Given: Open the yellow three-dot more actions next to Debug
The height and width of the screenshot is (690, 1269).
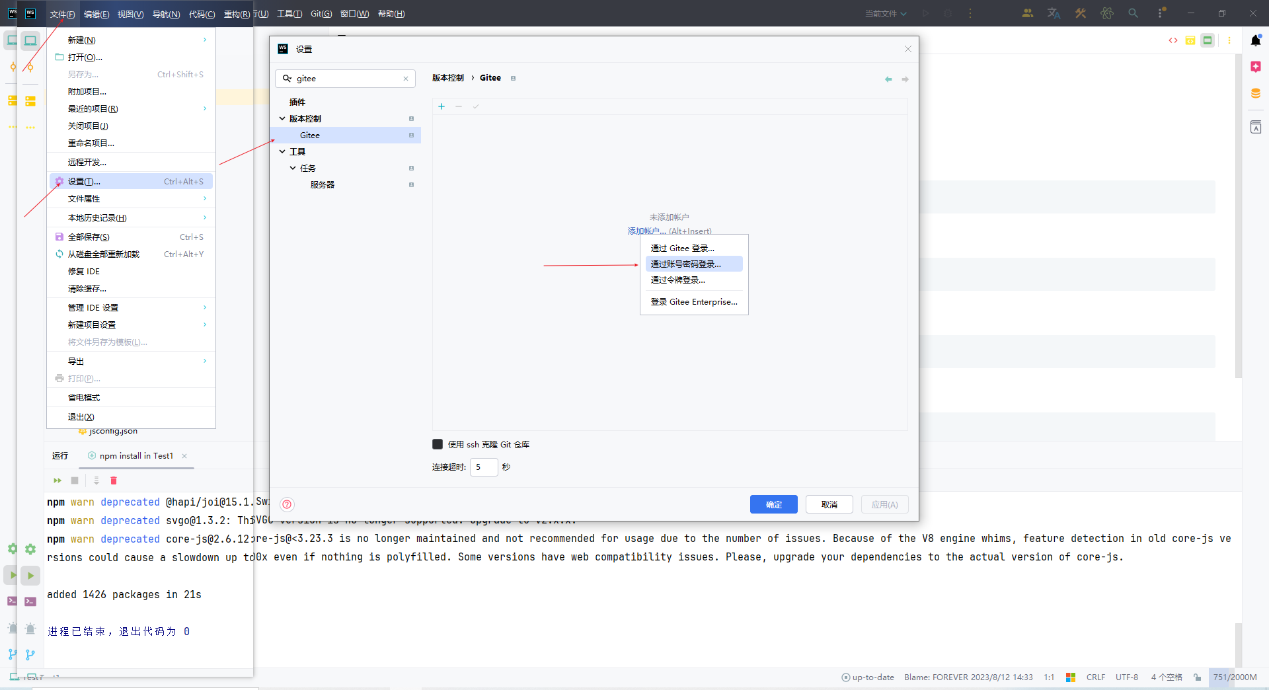Looking at the screenshot, I should 970,13.
